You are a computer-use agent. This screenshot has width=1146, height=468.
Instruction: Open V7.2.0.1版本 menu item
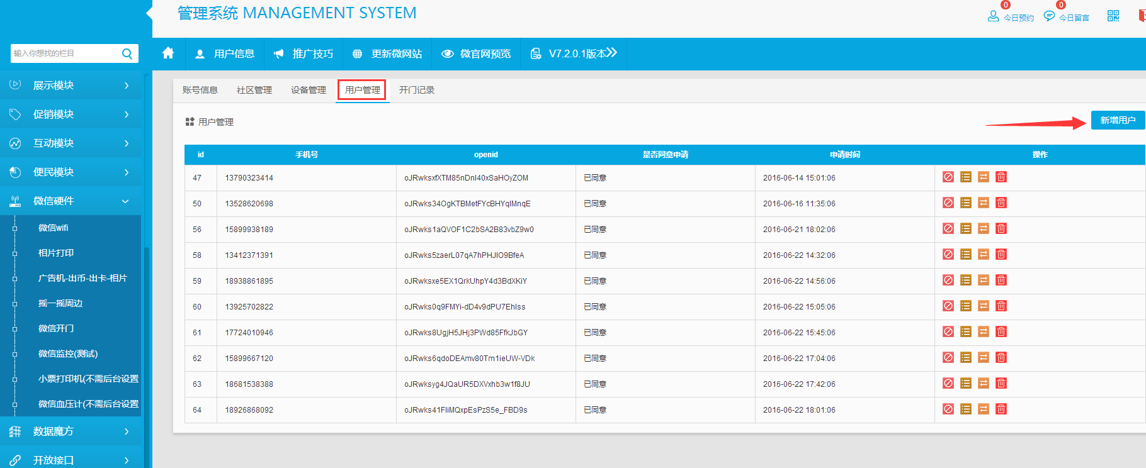point(574,53)
